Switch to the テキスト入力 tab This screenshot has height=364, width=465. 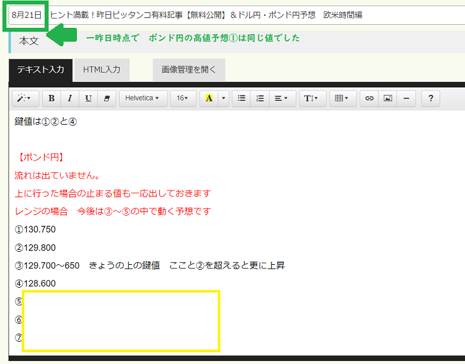[41, 70]
